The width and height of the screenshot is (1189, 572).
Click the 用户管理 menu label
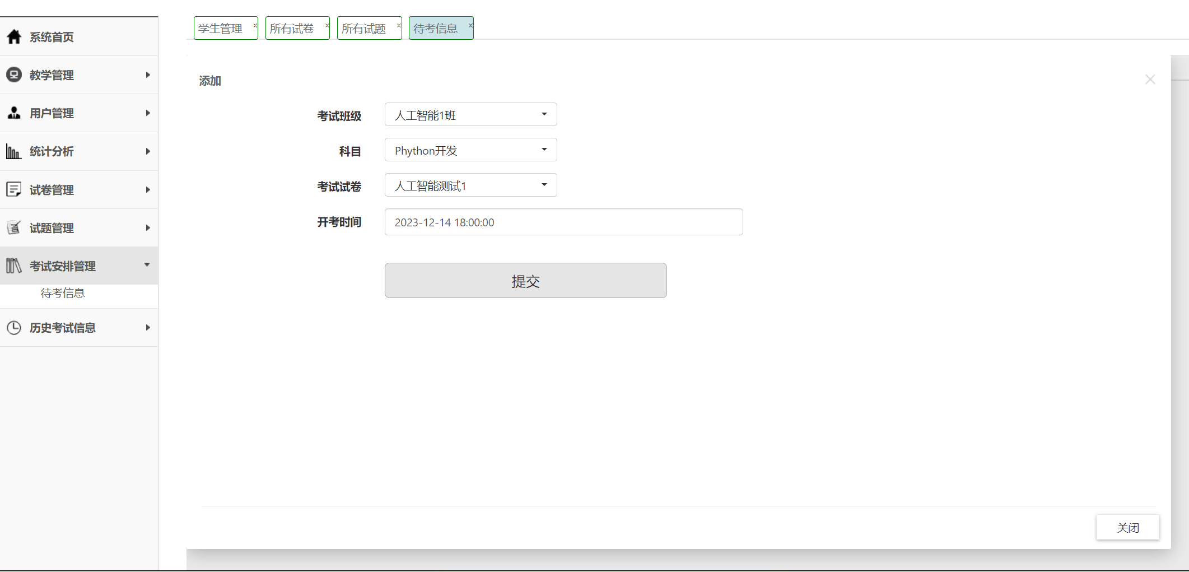[x=52, y=113]
